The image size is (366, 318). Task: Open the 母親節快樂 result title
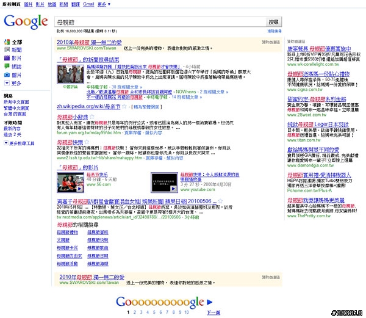coord(70,142)
